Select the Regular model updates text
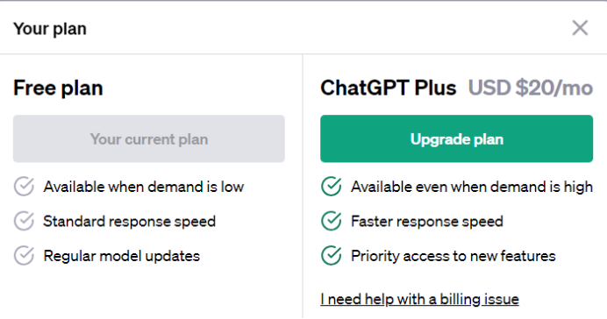The image size is (607, 319). pyautogui.click(x=122, y=256)
